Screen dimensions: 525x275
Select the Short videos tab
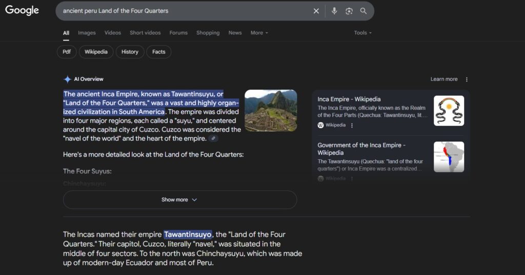145,33
